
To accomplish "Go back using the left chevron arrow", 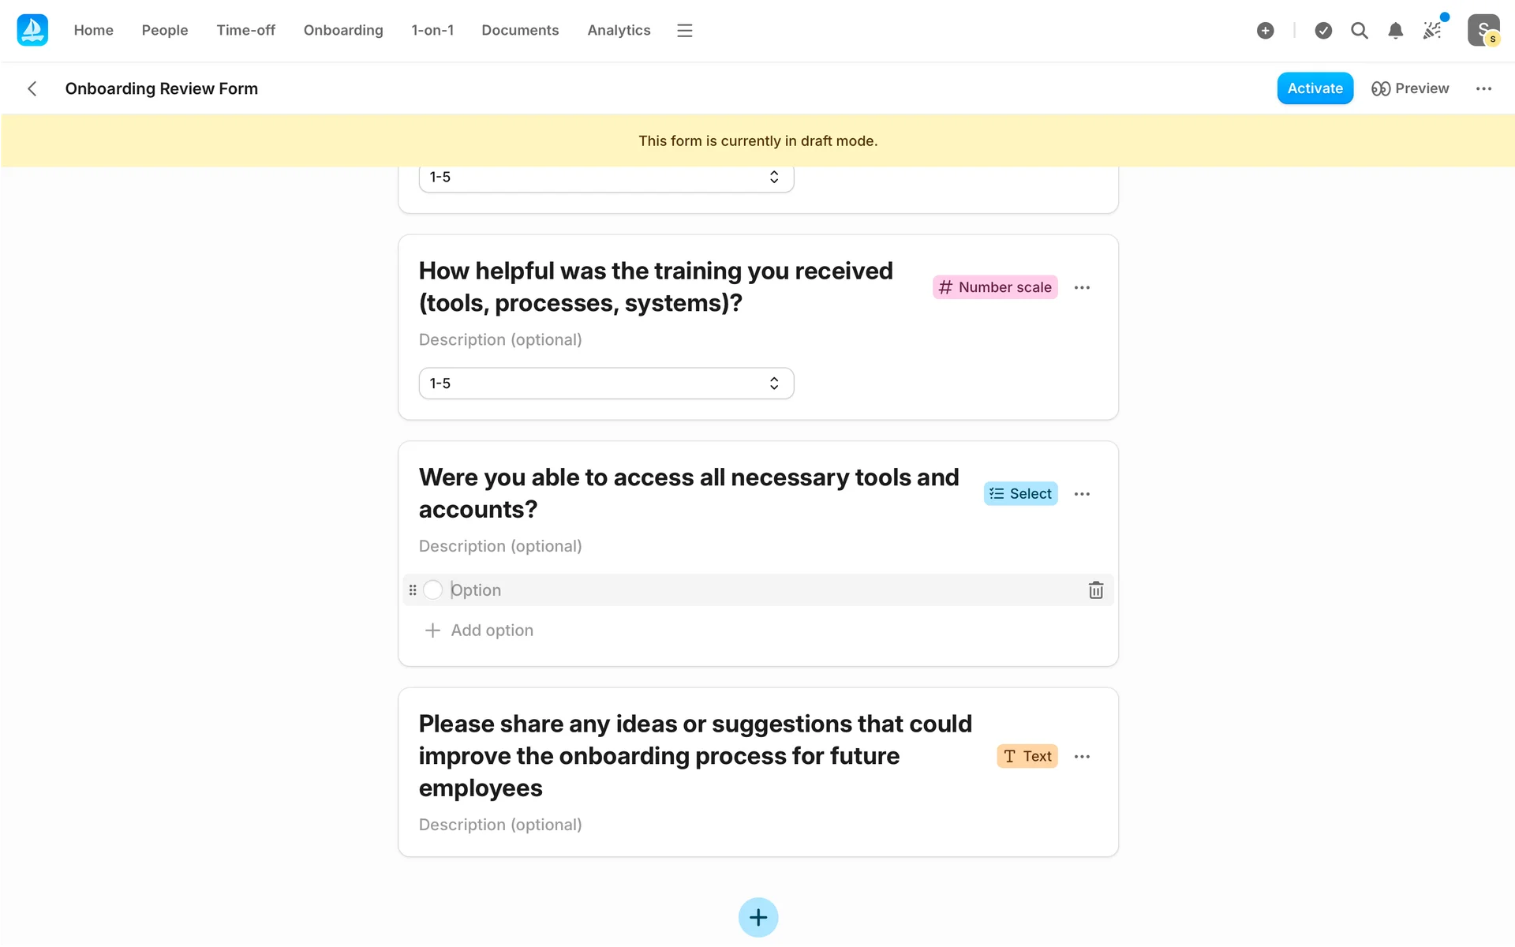I will tap(32, 88).
